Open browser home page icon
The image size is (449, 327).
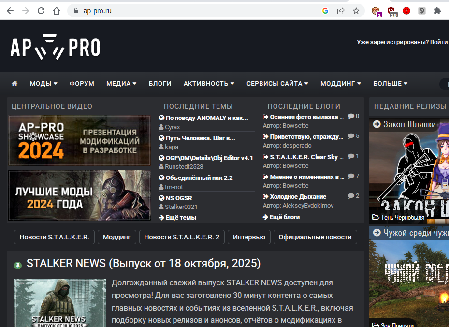pos(57,11)
